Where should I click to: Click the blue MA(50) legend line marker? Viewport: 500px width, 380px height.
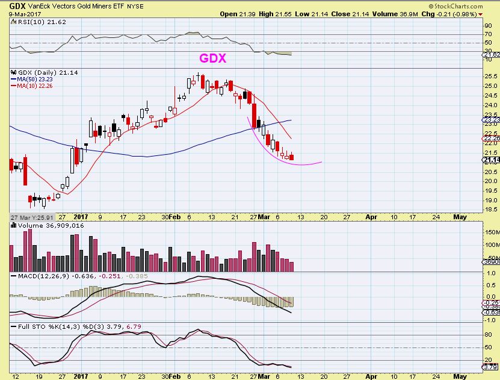[13, 79]
